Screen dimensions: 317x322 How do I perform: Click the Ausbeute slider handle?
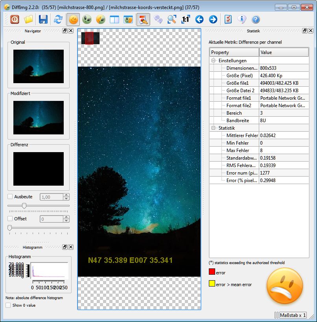click(24, 206)
